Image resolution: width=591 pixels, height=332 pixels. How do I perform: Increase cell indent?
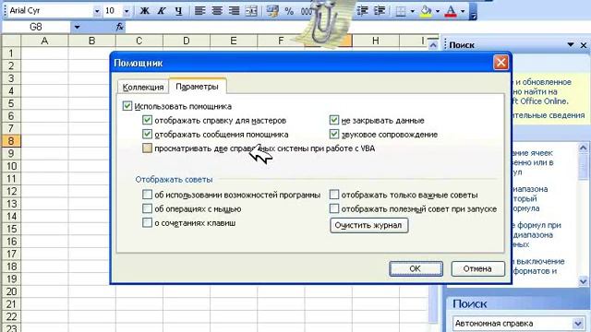click(x=380, y=11)
